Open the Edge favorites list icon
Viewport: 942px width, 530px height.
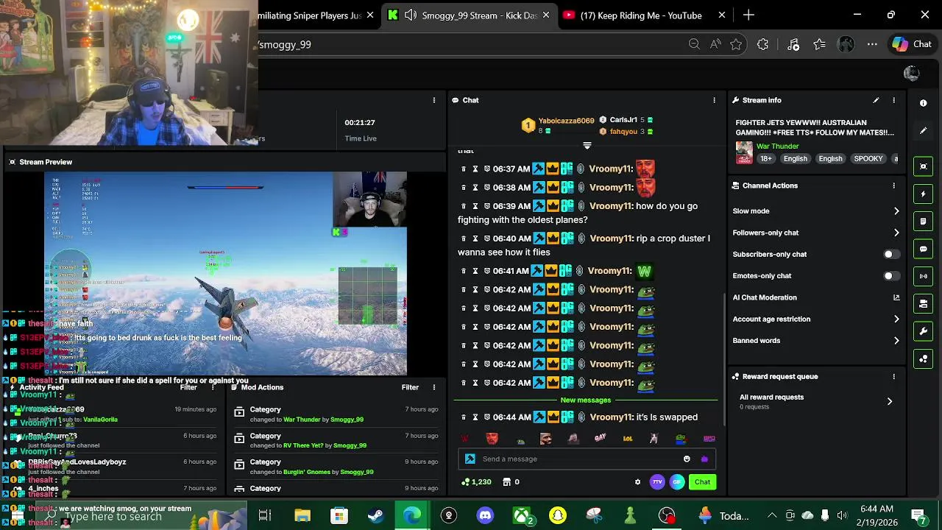click(x=819, y=44)
